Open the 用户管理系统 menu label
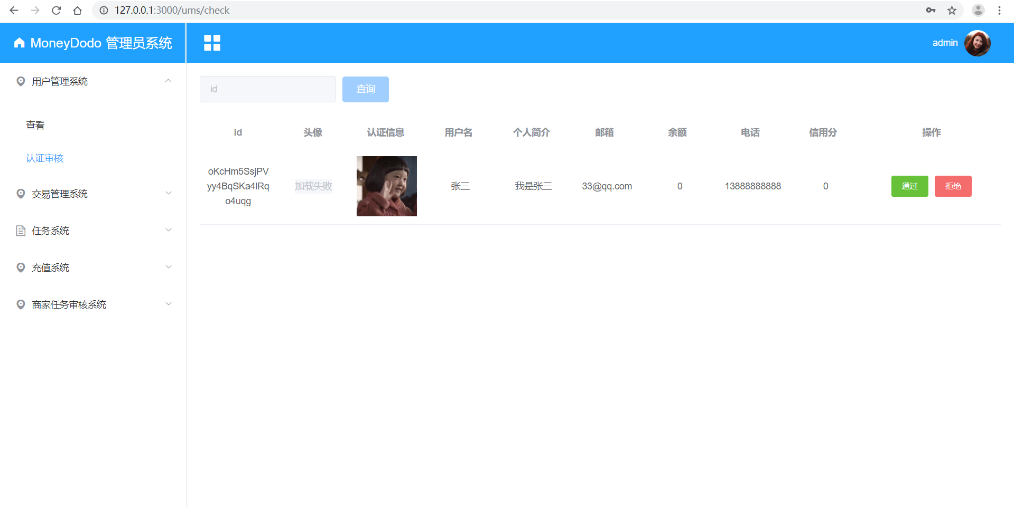 60,81
